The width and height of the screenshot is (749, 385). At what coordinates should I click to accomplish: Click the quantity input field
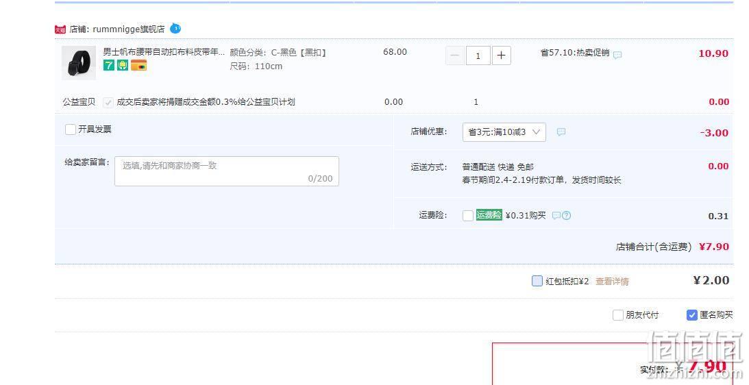click(478, 56)
